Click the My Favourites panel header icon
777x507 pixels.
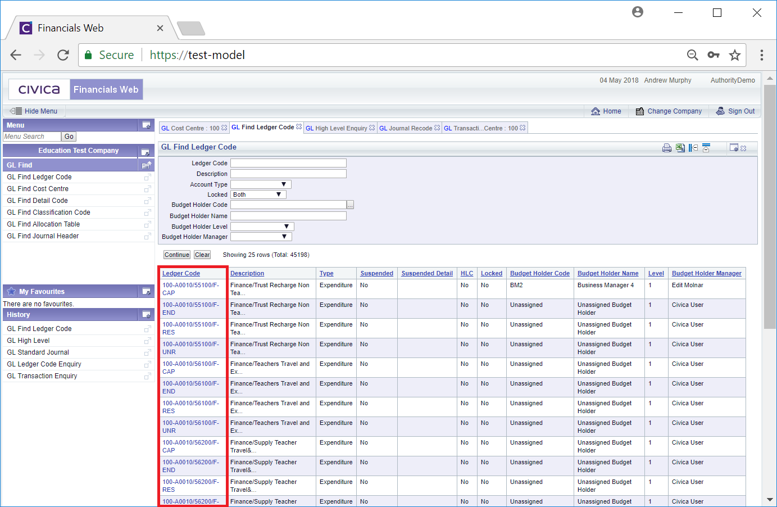pyautogui.click(x=146, y=292)
